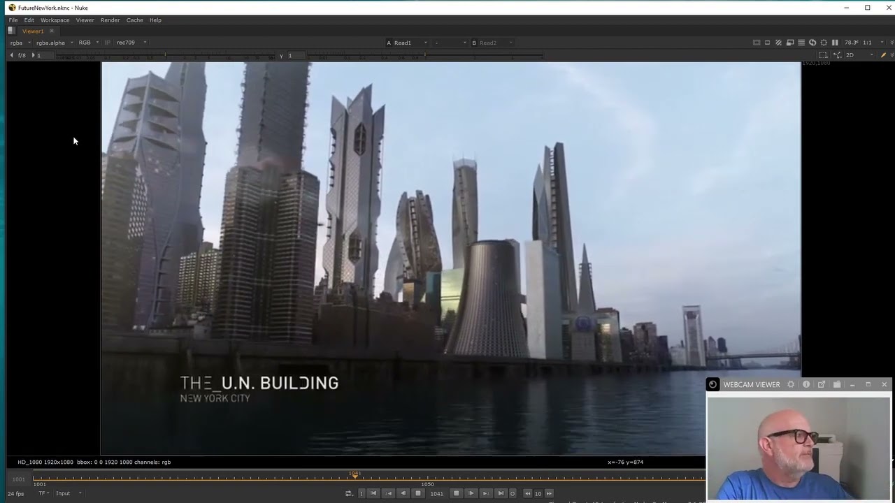Toggle the downscale rendering icon

(x=790, y=43)
